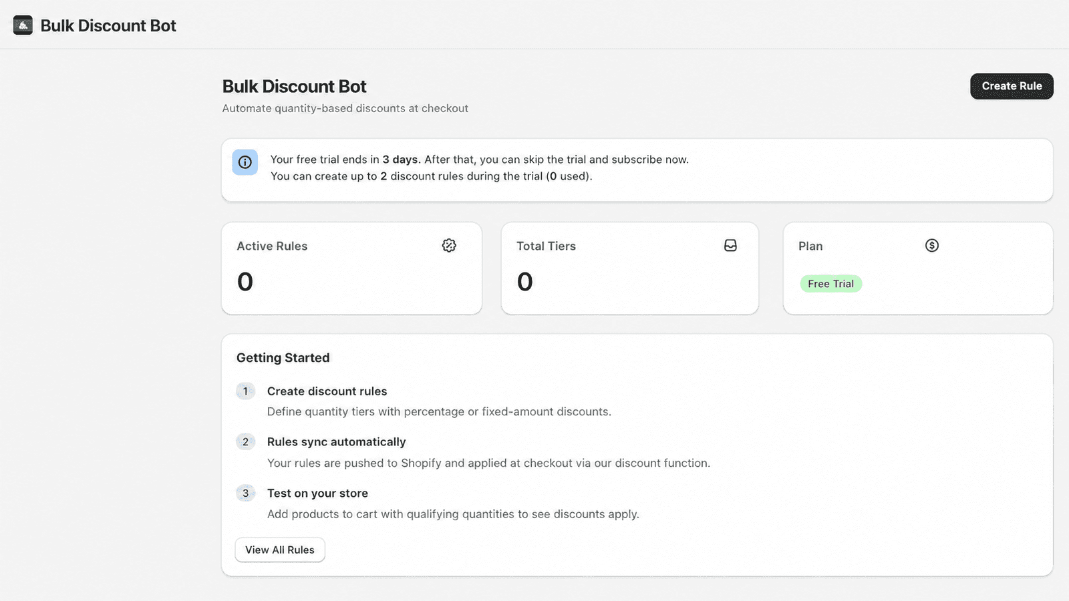This screenshot has width=1069, height=601.
Task: Click 'Define quantity tiers' description text
Action: [x=439, y=412]
